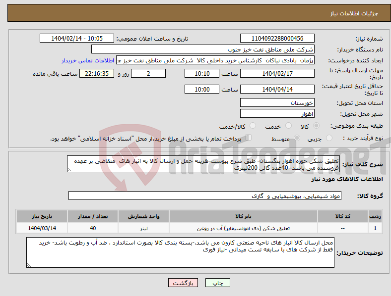Click the need date cell 1404/03/14

(x=42, y=228)
